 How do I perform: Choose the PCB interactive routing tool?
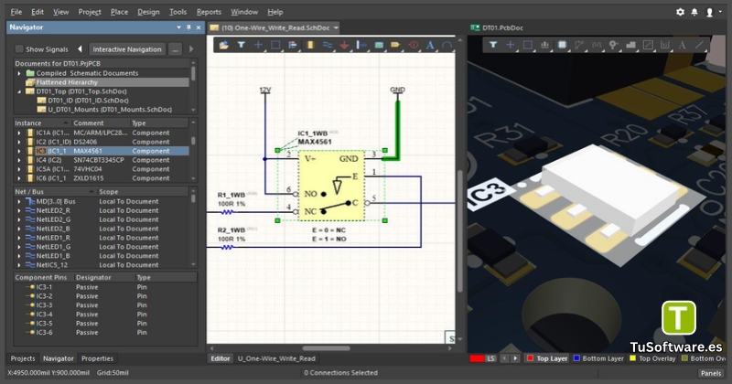(x=579, y=45)
